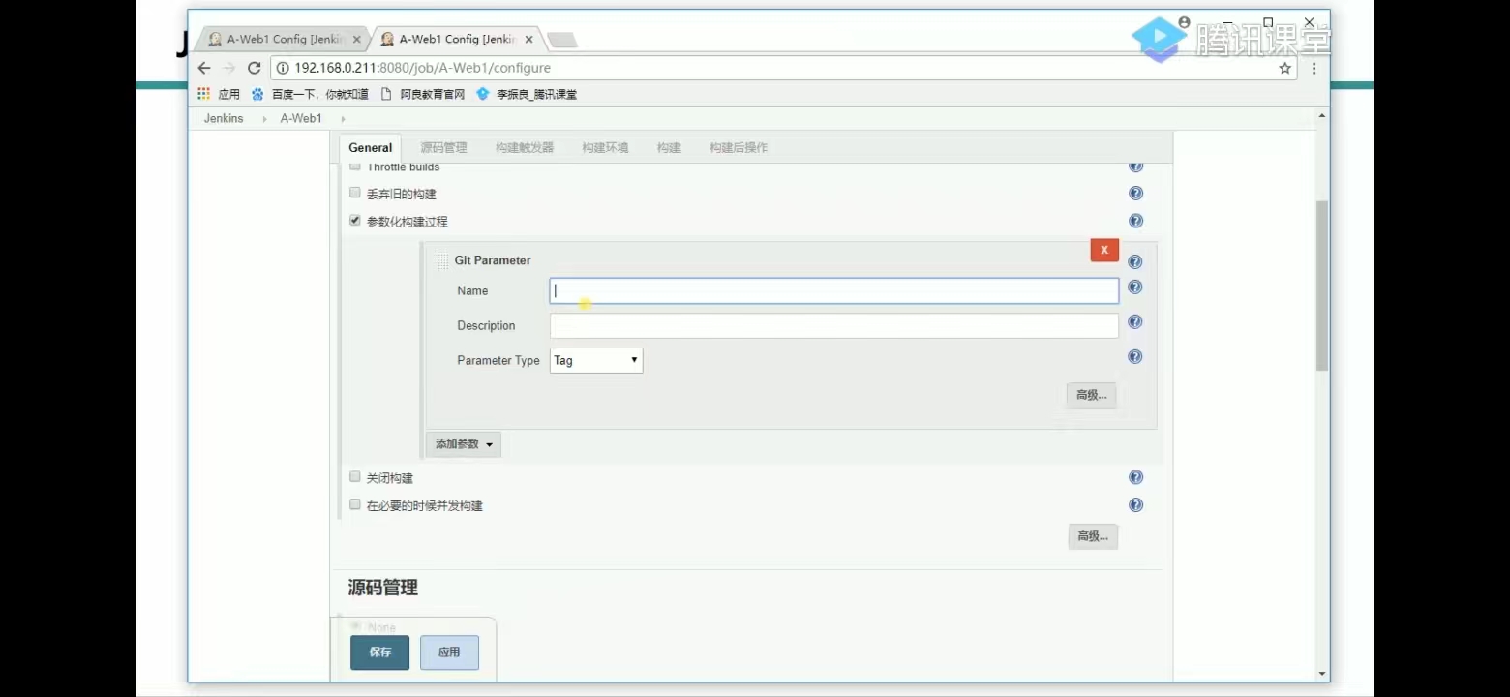
Task: Expand breadcrumb arrow after Jenkins
Action: coord(264,118)
